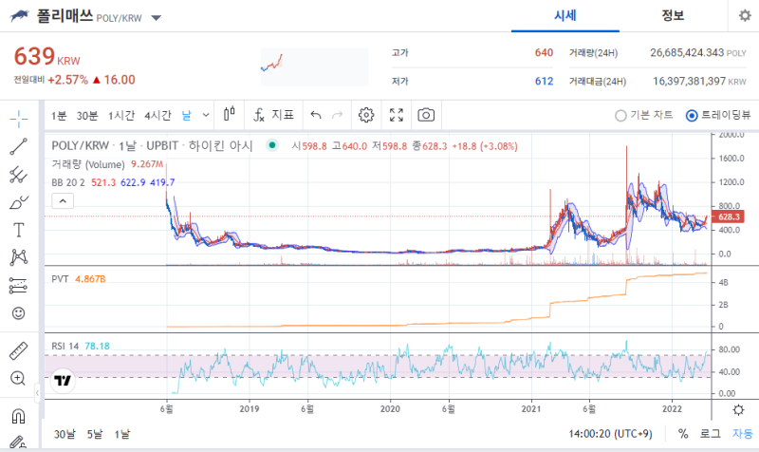Select the 1분 interval
759x452 pixels.
[x=59, y=115]
